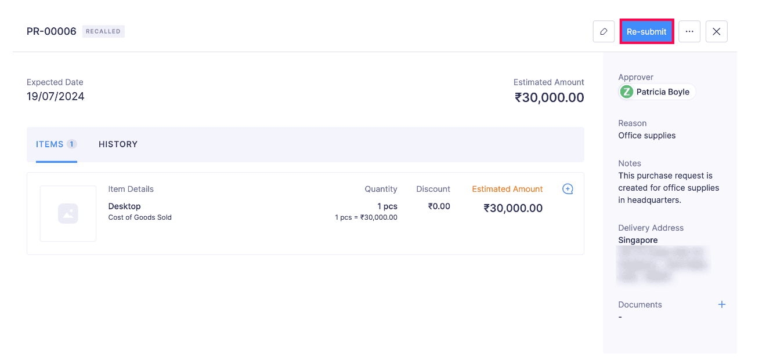Click the Cost of Goods Sold label
Screen dimensions: 766x364
140,217
